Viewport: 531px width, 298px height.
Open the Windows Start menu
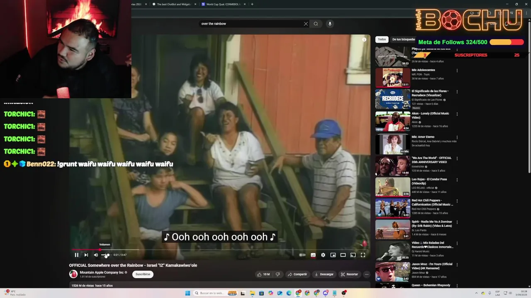[188, 293]
